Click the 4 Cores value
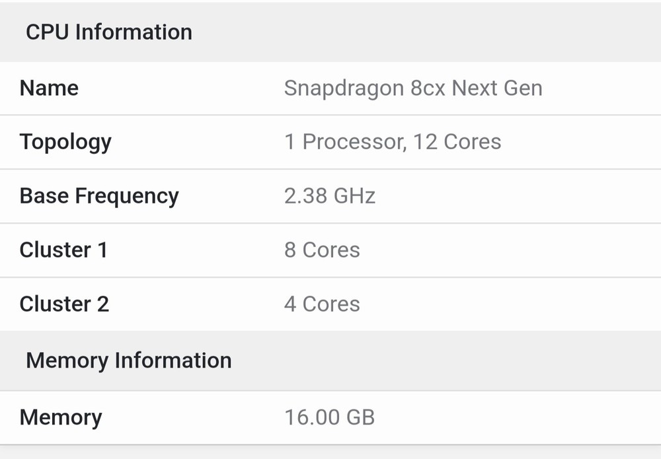This screenshot has height=459, width=661. point(322,304)
